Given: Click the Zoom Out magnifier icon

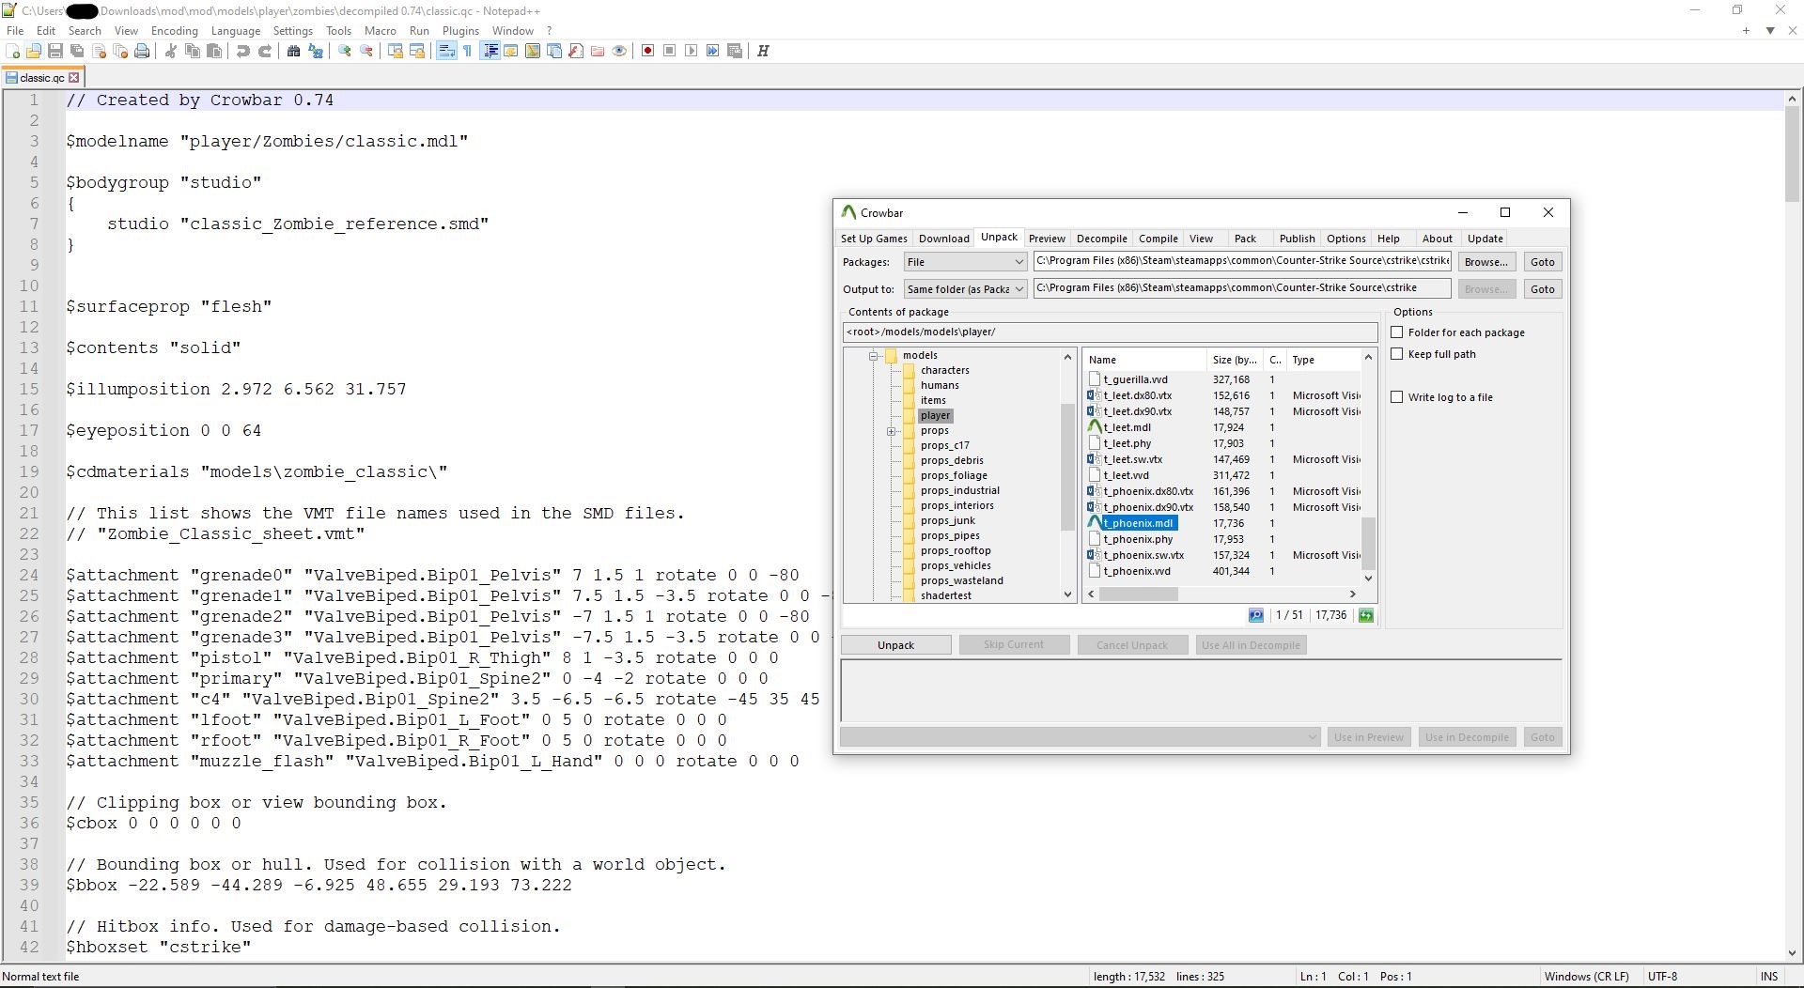Looking at the screenshot, I should click(366, 51).
